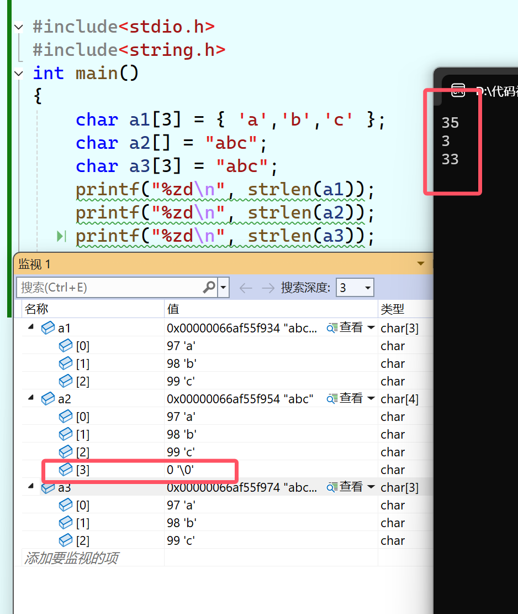Click the 类型 column header

(405, 309)
